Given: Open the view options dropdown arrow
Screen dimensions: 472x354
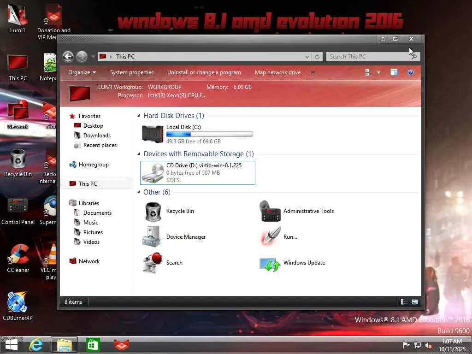Looking at the screenshot, I should 378,72.
